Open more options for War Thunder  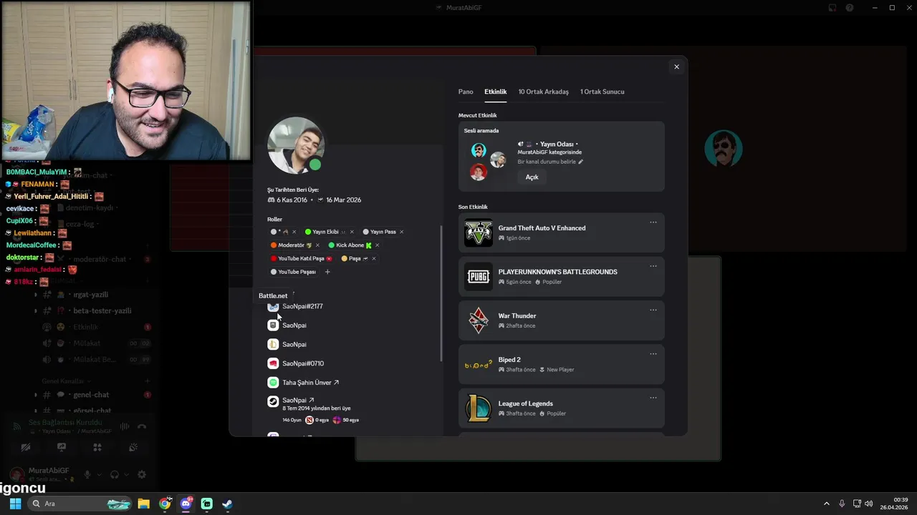[653, 310]
